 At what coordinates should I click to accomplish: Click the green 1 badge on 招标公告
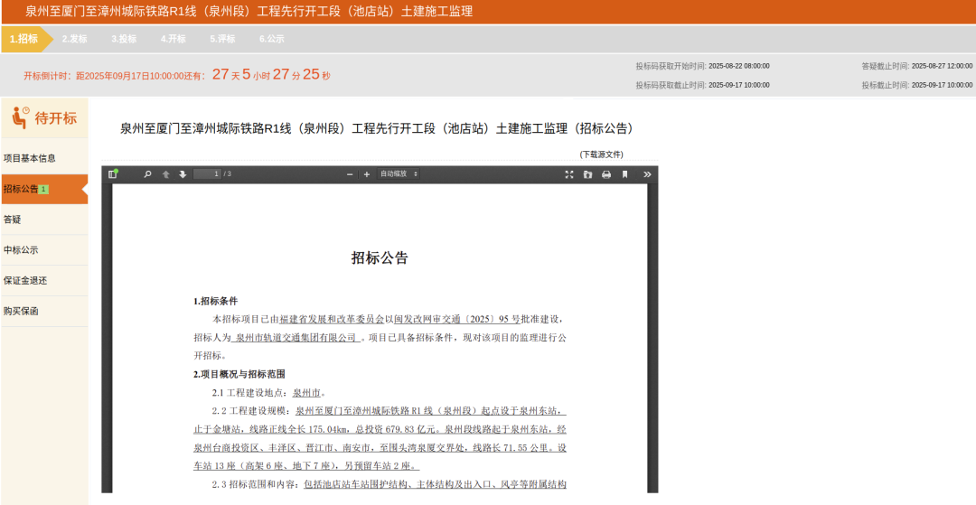[x=43, y=189]
